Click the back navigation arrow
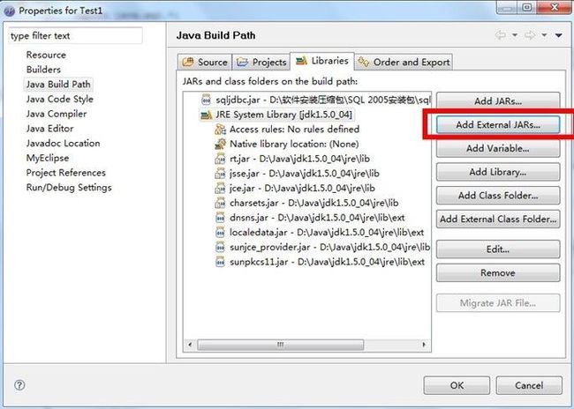Image resolution: width=574 pixels, height=409 pixels. click(501, 35)
